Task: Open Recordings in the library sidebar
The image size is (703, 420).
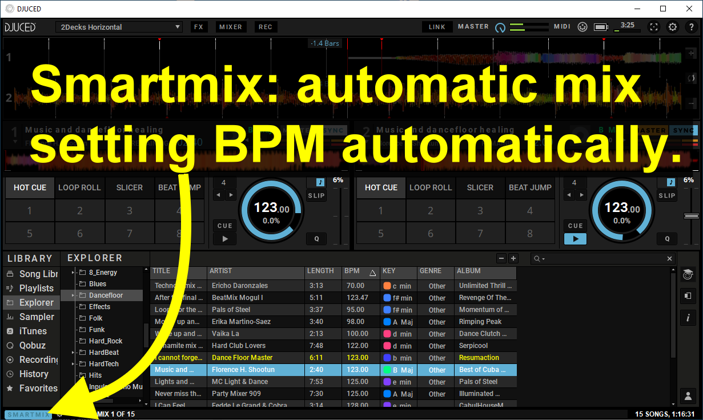Action: pos(31,359)
